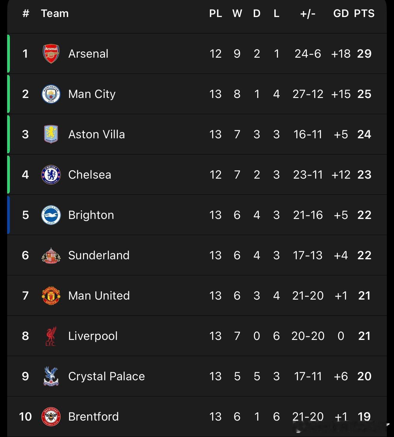Click the Liverpool L.F.C. crest
This screenshot has height=437, width=394.
click(x=51, y=336)
